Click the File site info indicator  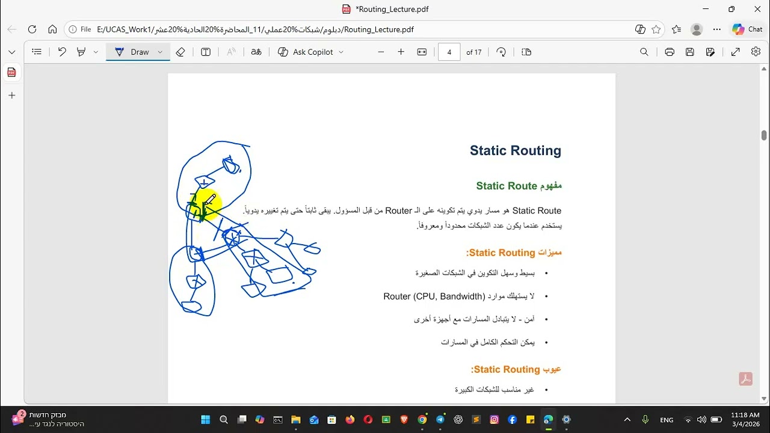[80, 29]
